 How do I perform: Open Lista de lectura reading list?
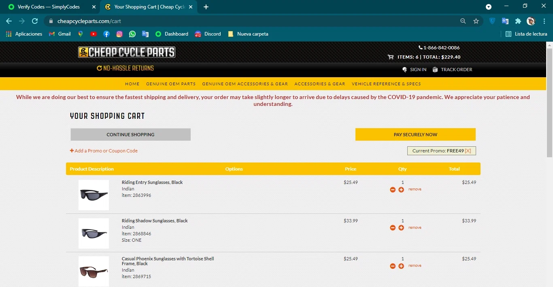526,34
